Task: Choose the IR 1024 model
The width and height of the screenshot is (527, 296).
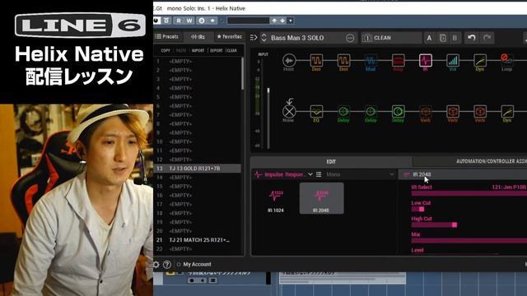Action: click(x=276, y=201)
